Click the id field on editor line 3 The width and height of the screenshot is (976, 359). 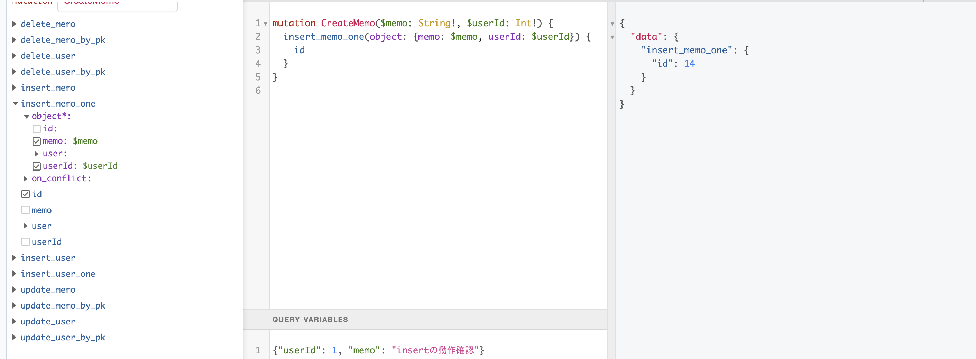(299, 50)
